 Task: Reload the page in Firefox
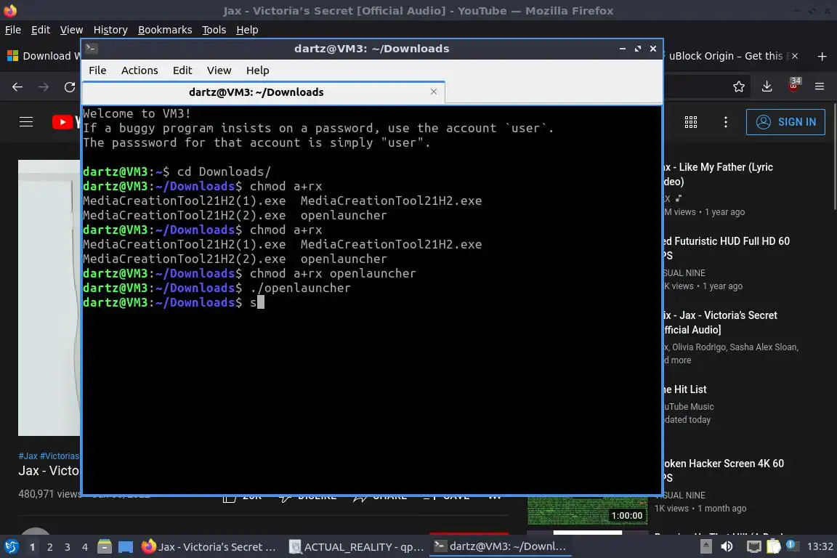tap(70, 86)
